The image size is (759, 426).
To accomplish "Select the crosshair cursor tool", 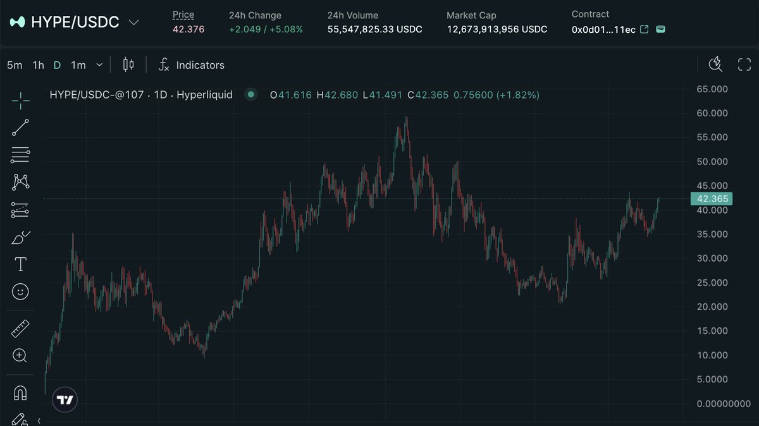I will pos(20,100).
